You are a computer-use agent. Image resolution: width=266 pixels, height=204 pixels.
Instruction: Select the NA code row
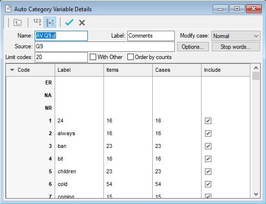click(x=128, y=95)
